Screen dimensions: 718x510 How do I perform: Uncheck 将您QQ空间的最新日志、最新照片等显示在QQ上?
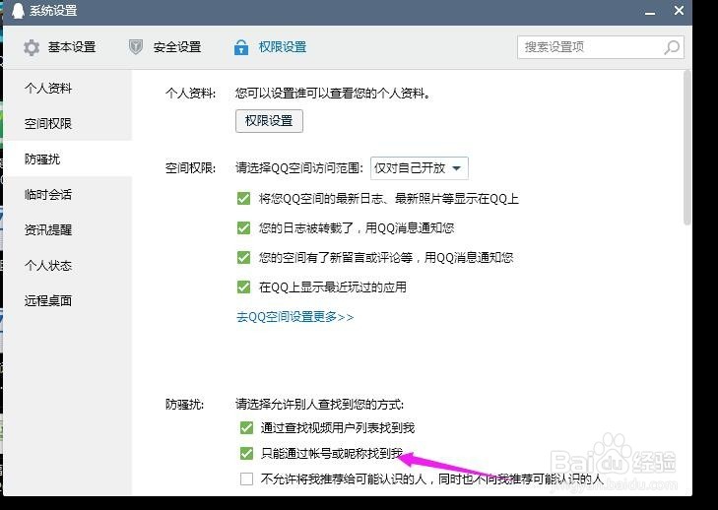(x=243, y=198)
